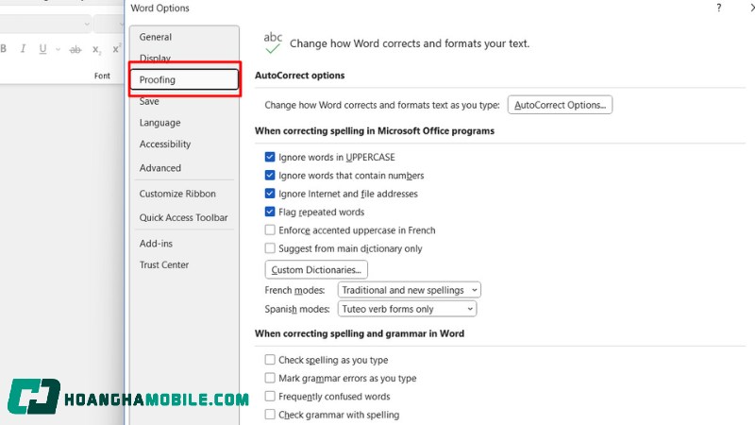755x425 pixels.
Task: Uncheck Ignore words that contain numbers
Action: tap(270, 176)
